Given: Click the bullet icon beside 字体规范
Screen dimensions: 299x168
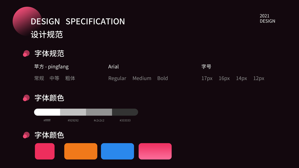Looking at the screenshot, I should [26, 53].
